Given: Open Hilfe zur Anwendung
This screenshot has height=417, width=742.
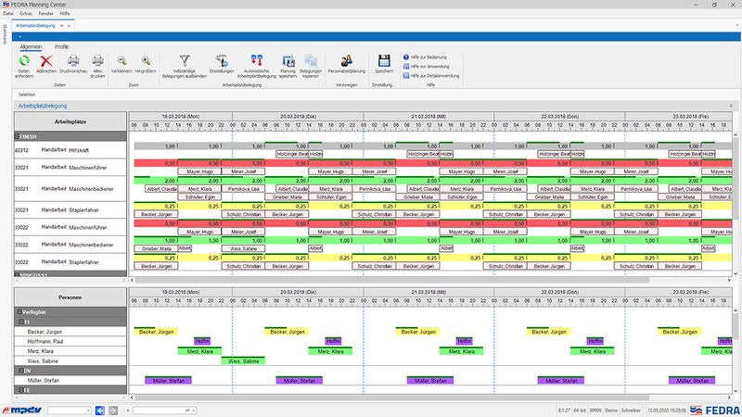Looking at the screenshot, I should coord(426,67).
